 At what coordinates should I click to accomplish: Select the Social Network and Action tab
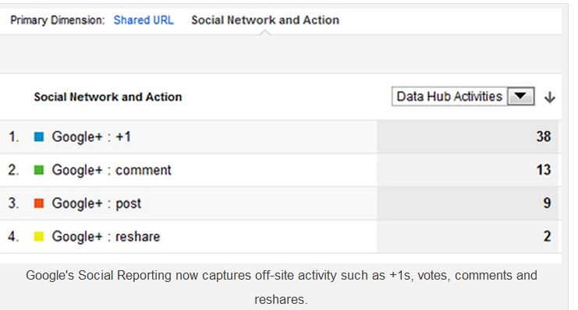(x=265, y=20)
